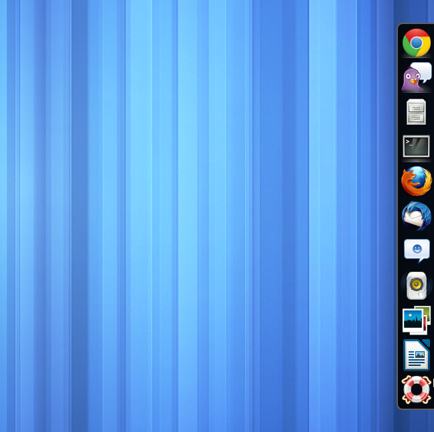Viewport: 434px width, 432px height.
Task: Open the Help lifebuoy icon
Action: pyautogui.click(x=416, y=390)
